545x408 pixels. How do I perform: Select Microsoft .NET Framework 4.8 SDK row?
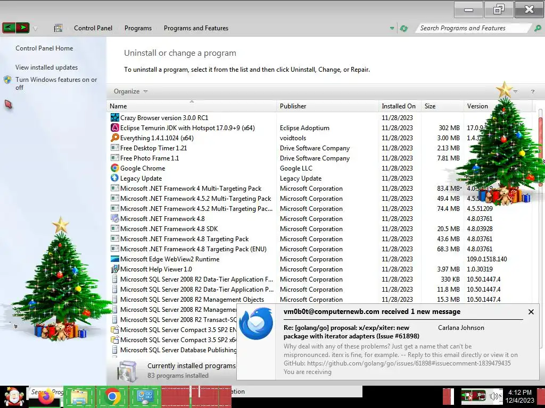[x=320, y=228]
